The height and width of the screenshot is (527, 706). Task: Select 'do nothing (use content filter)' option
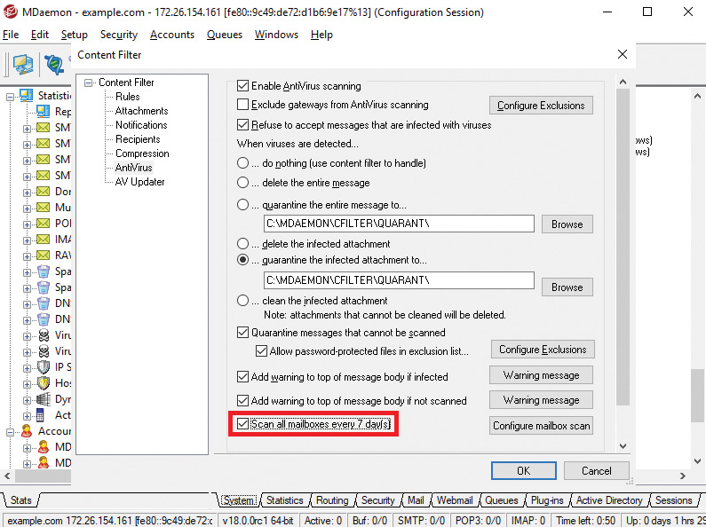(x=242, y=162)
